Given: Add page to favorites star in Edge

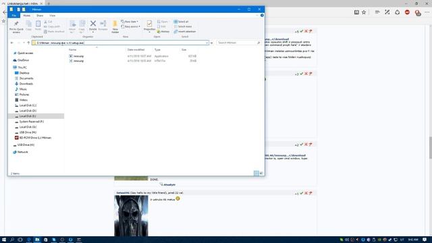Looking at the screenshot, I should (x=364, y=12).
